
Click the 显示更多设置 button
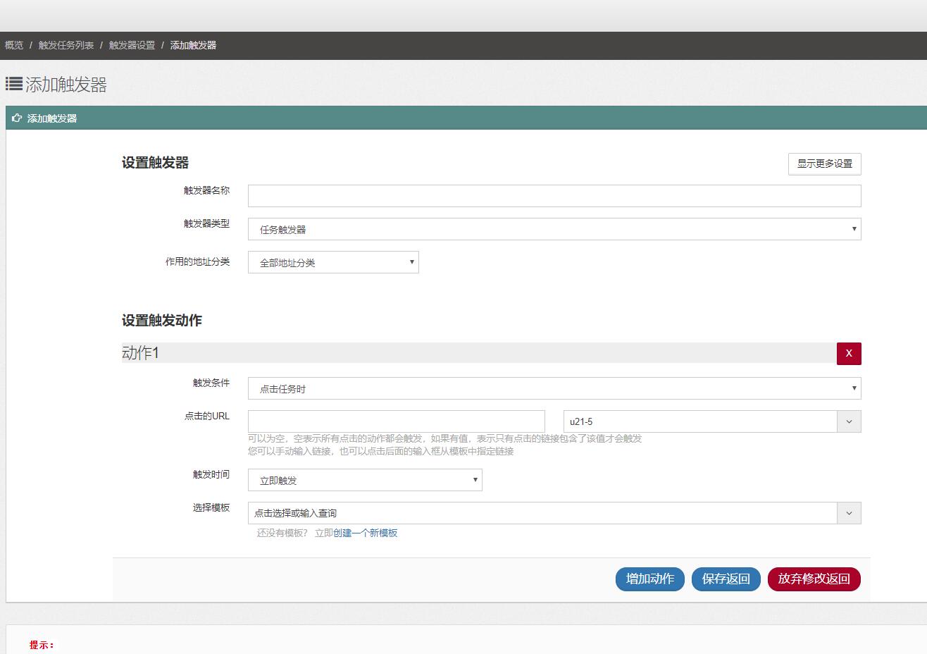pyautogui.click(x=824, y=163)
